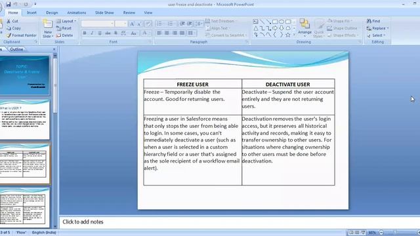Click Shape Effects button

point(343,35)
